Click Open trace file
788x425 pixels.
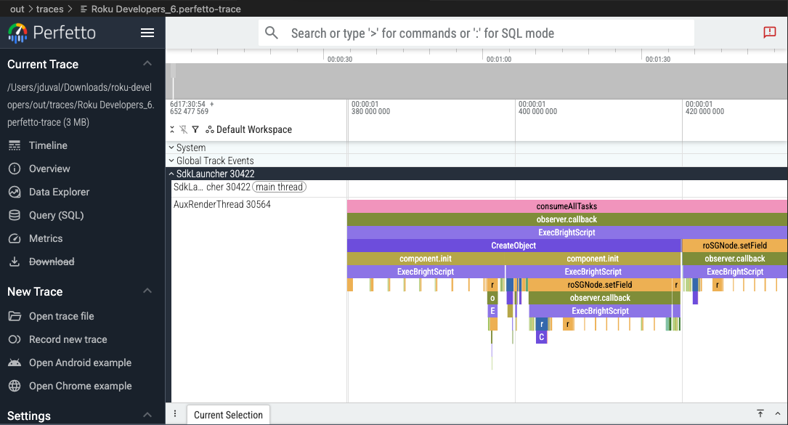pyautogui.click(x=61, y=316)
